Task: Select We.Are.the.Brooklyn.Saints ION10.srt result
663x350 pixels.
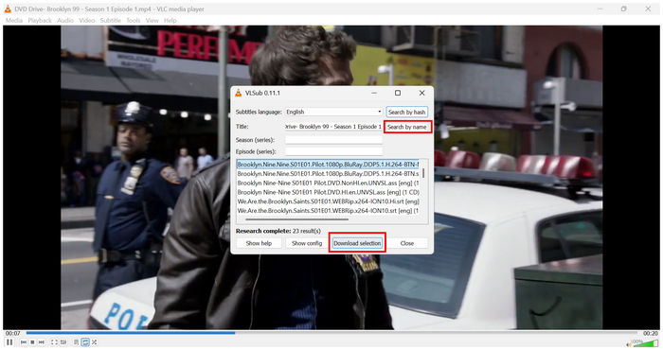Action: click(x=328, y=211)
